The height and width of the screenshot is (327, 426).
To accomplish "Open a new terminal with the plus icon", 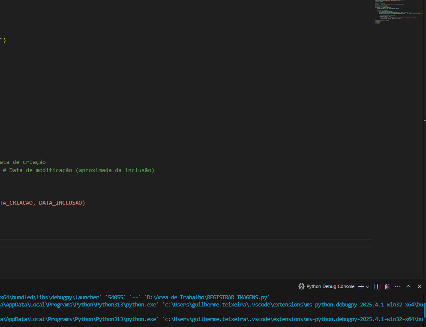I will tap(361, 286).
